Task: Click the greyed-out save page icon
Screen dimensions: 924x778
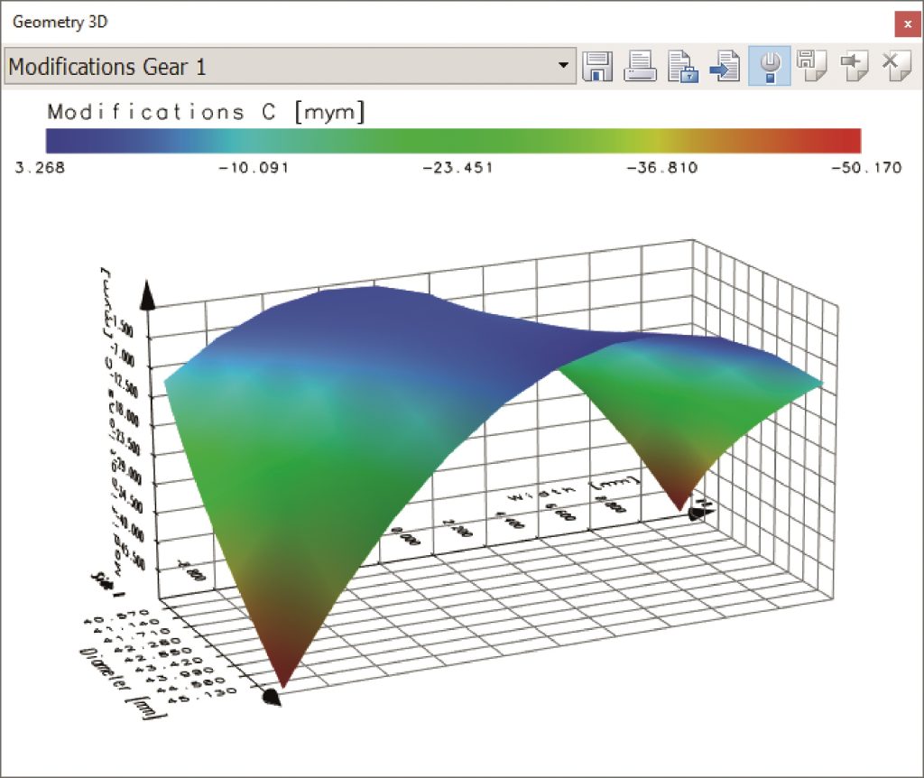Action: pos(810,67)
